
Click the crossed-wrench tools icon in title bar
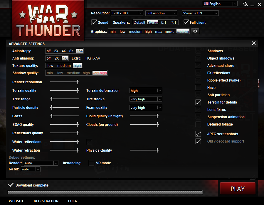(x=245, y=4)
